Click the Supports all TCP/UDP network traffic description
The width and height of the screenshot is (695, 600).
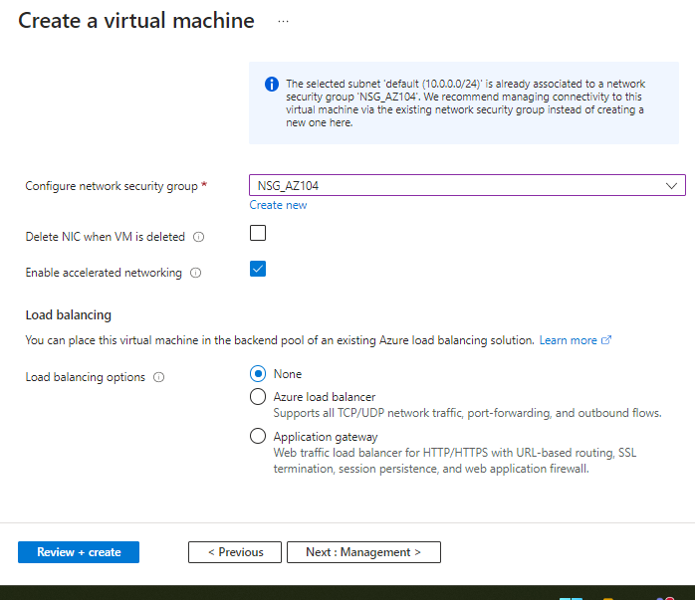point(467,413)
